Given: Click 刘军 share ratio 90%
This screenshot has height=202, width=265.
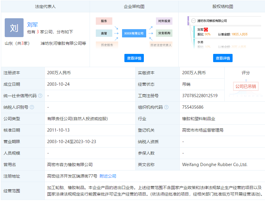Looking at the screenshot, I should (x=208, y=34).
